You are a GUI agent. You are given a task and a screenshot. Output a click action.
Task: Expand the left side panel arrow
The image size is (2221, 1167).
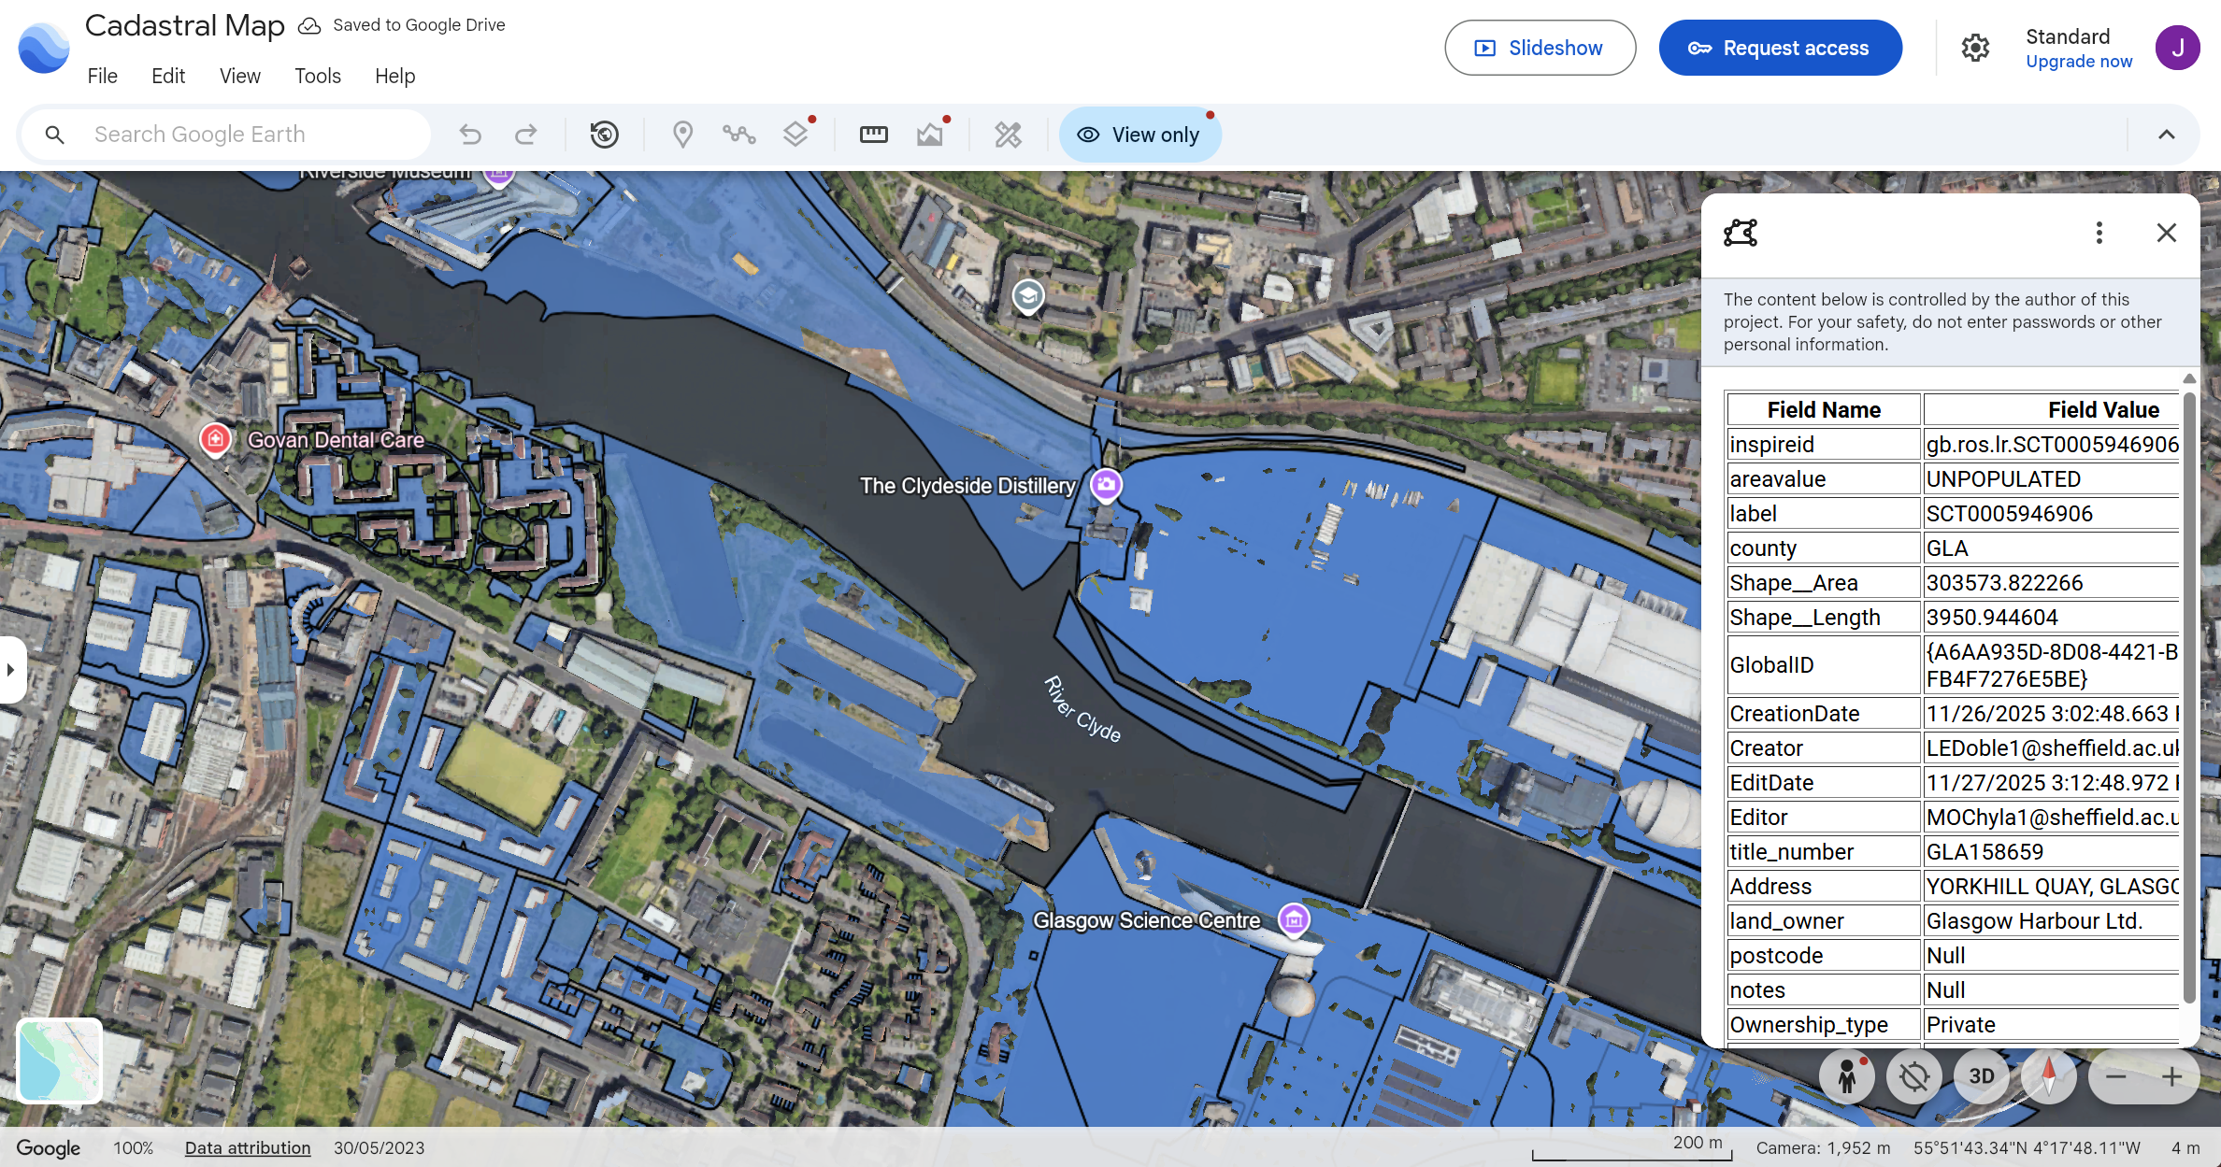[x=10, y=669]
